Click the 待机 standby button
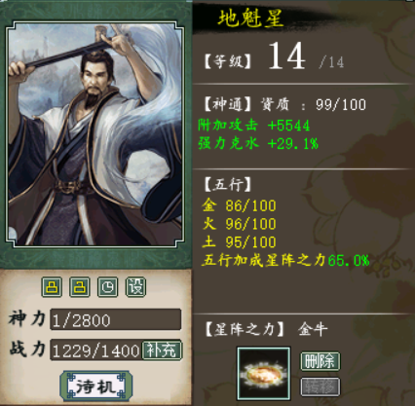The width and height of the screenshot is (415, 406). (96, 387)
